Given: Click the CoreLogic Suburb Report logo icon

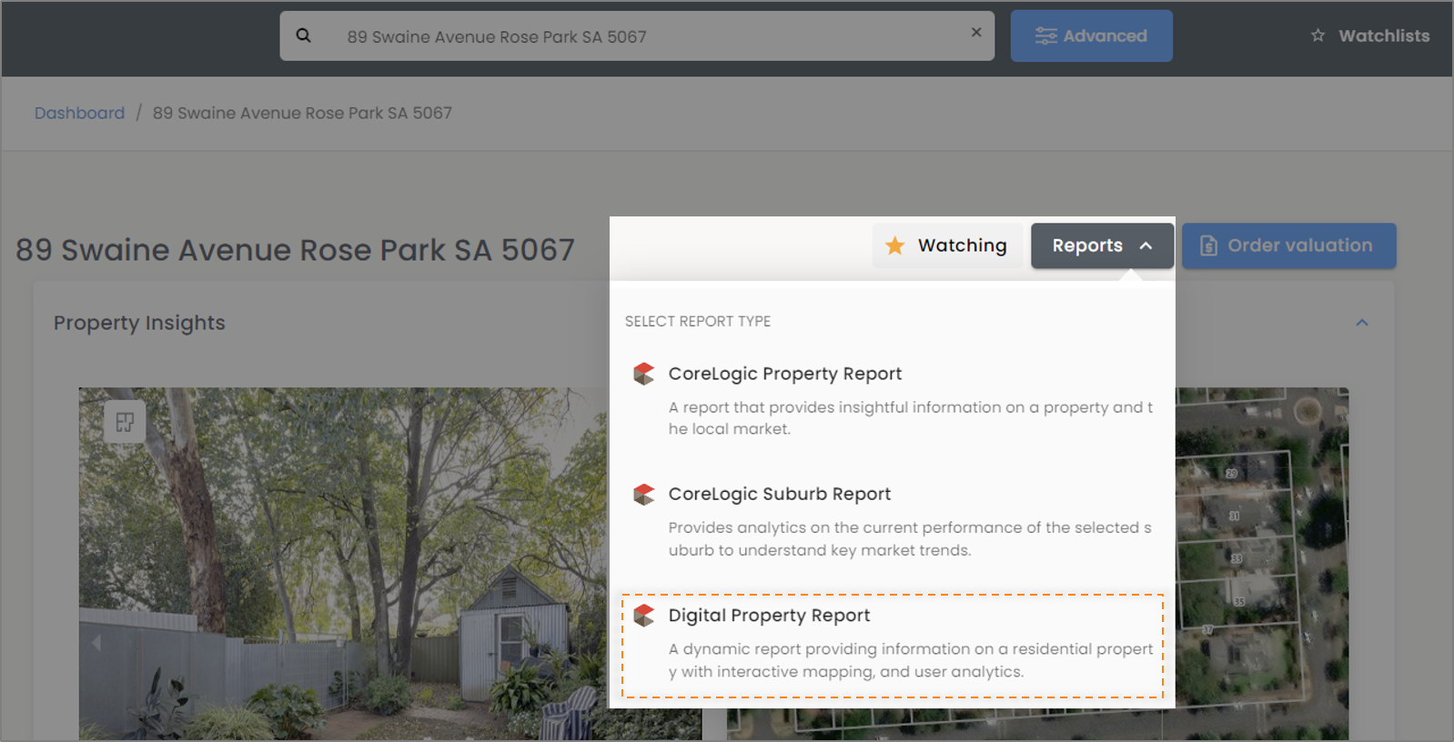Looking at the screenshot, I should pyautogui.click(x=644, y=494).
